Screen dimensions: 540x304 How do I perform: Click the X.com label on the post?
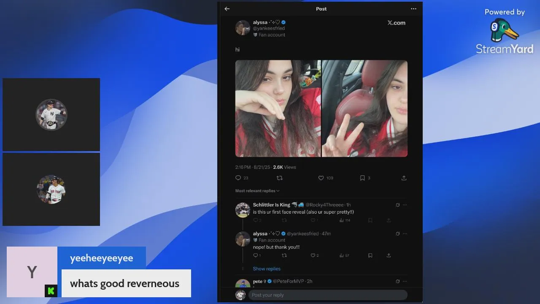(397, 23)
